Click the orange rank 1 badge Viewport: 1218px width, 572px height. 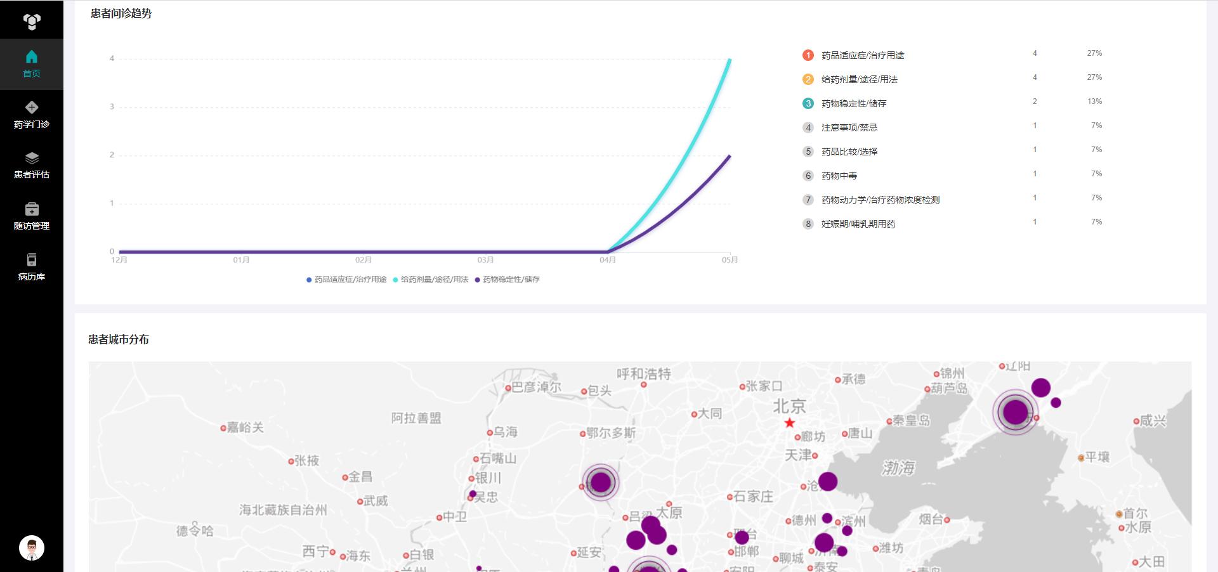808,55
